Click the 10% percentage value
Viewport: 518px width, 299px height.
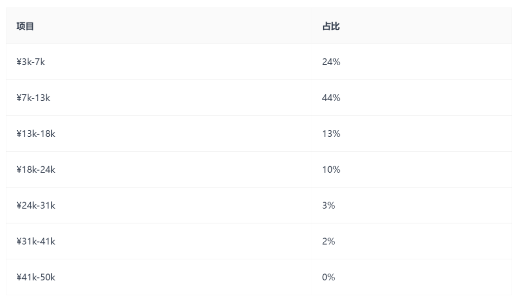(x=331, y=169)
